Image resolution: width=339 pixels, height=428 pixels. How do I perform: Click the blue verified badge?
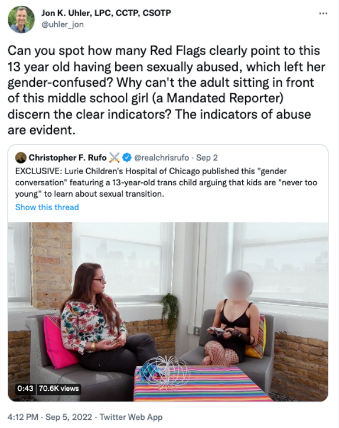click(x=127, y=158)
